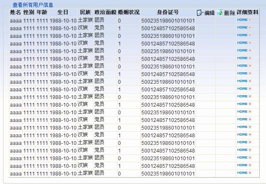The image size is (266, 184).
Task: Click the 编辑 header label text
Action: pos(209,13)
